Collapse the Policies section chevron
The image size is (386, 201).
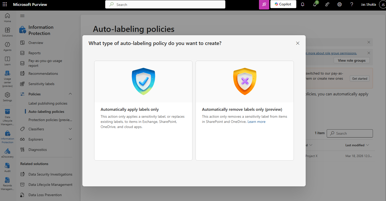70,94
